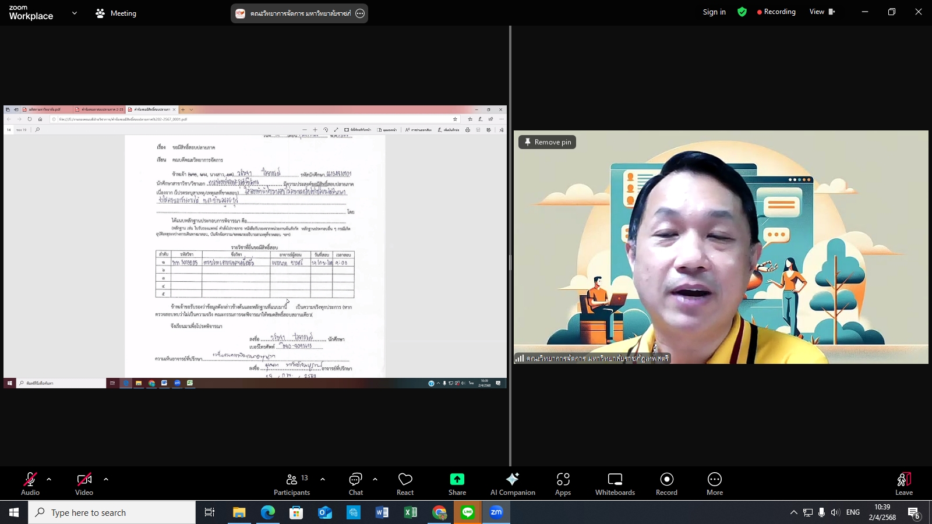Image resolution: width=932 pixels, height=524 pixels.
Task: Open the React emoji menu
Action: [405, 484]
